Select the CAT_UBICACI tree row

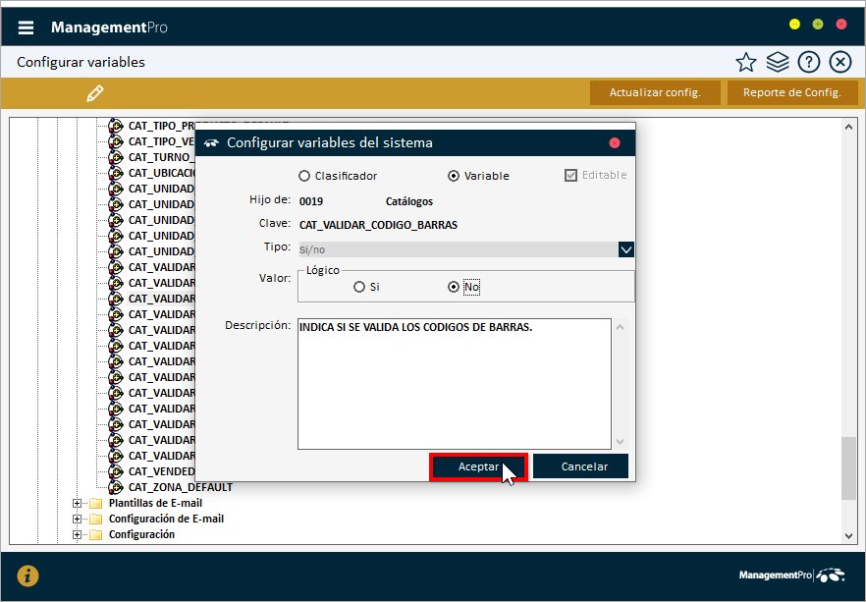[x=161, y=173]
